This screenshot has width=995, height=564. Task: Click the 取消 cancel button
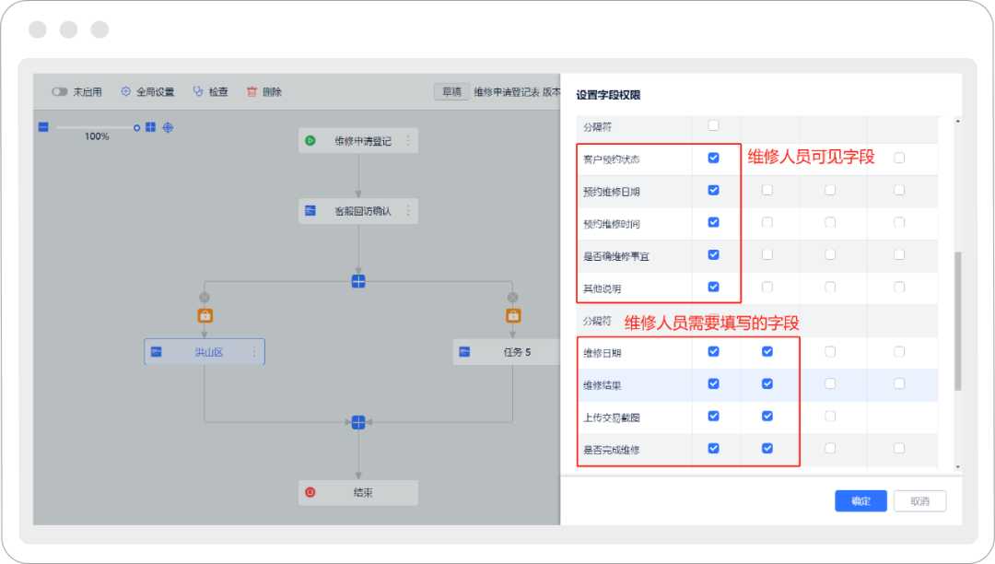[919, 501]
